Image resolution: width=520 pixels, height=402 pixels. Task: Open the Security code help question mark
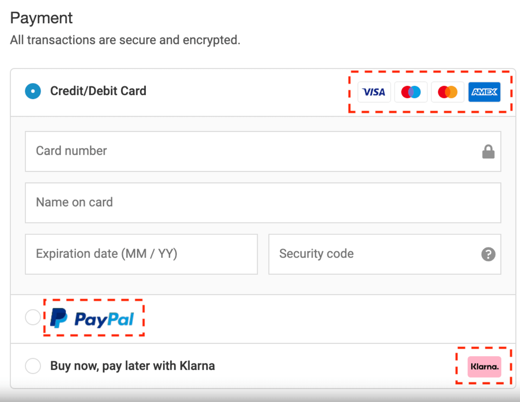(x=488, y=254)
